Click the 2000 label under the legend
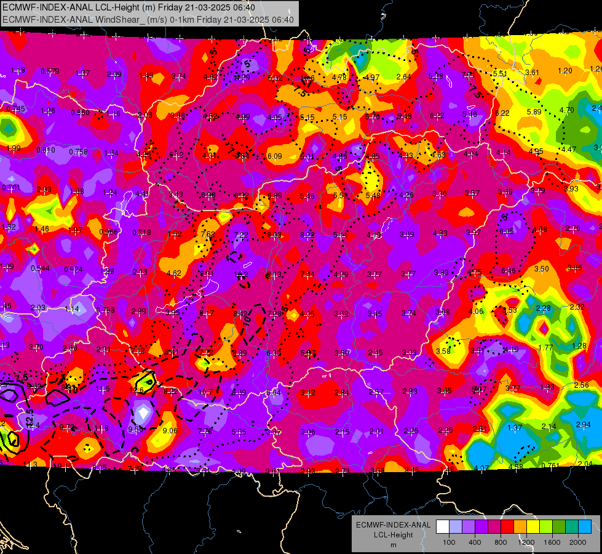This screenshot has width=602, height=554. click(x=577, y=542)
